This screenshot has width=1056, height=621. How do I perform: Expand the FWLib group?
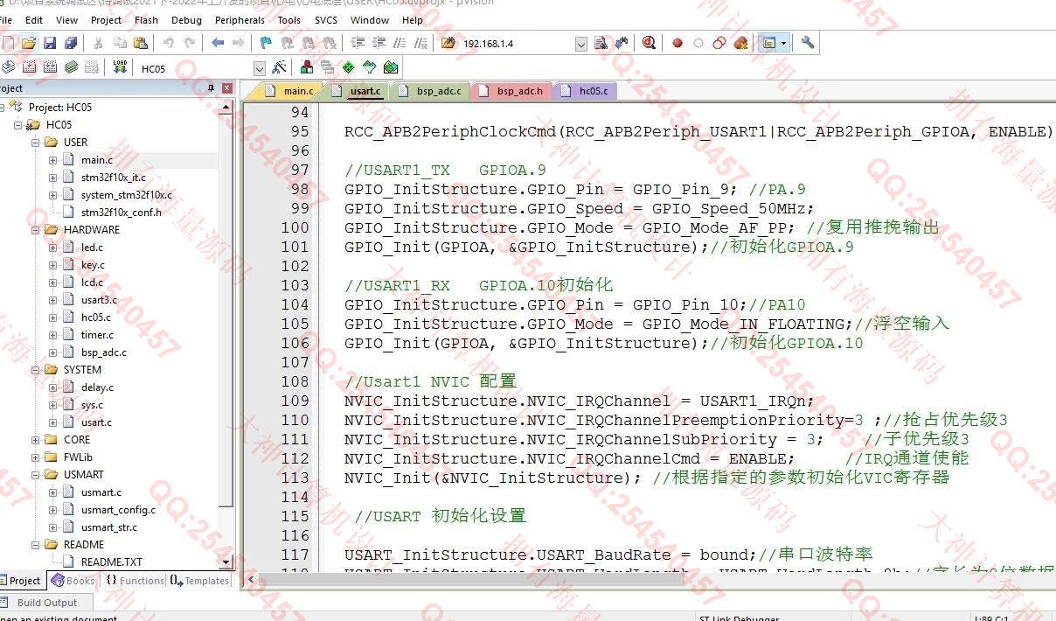(36, 457)
